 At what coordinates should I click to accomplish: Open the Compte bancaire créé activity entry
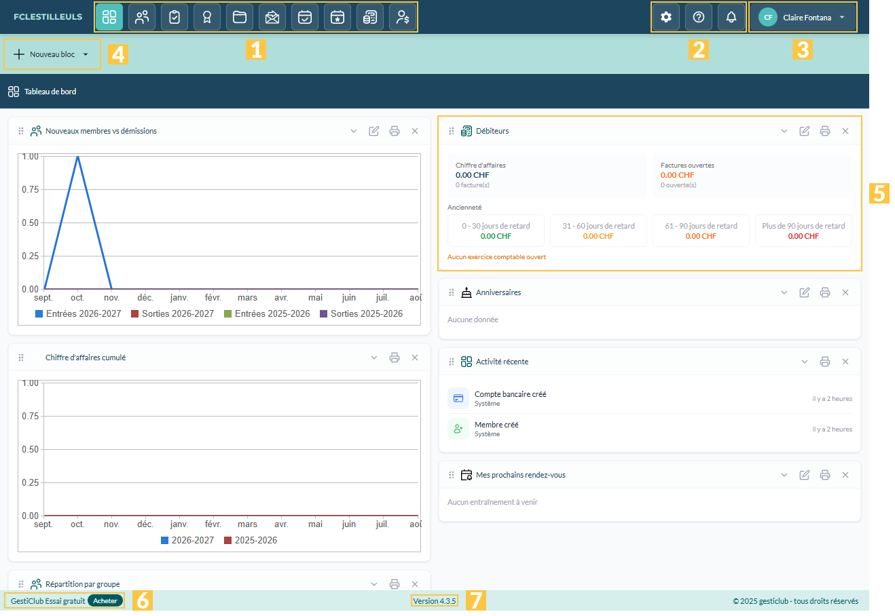[x=650, y=398]
